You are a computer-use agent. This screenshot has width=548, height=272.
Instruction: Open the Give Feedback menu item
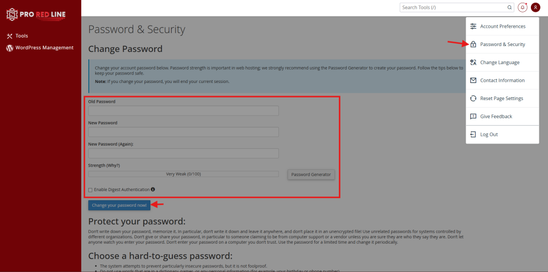496,116
